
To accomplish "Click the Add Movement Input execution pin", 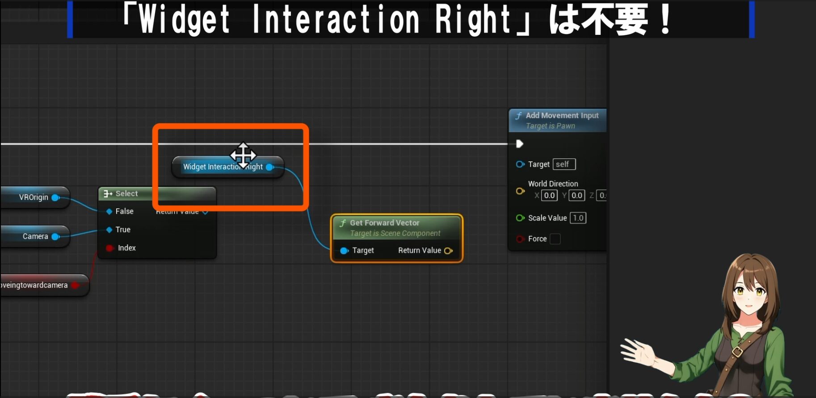I will click(519, 144).
